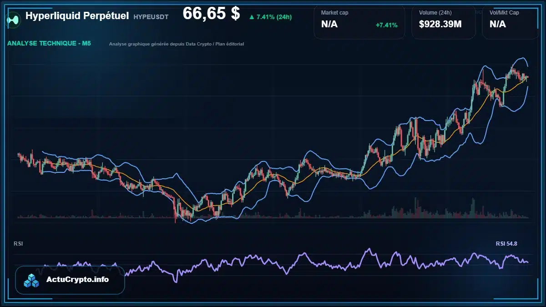Click the ANALYSE TECHNIQUE - M5 heading

pos(49,44)
